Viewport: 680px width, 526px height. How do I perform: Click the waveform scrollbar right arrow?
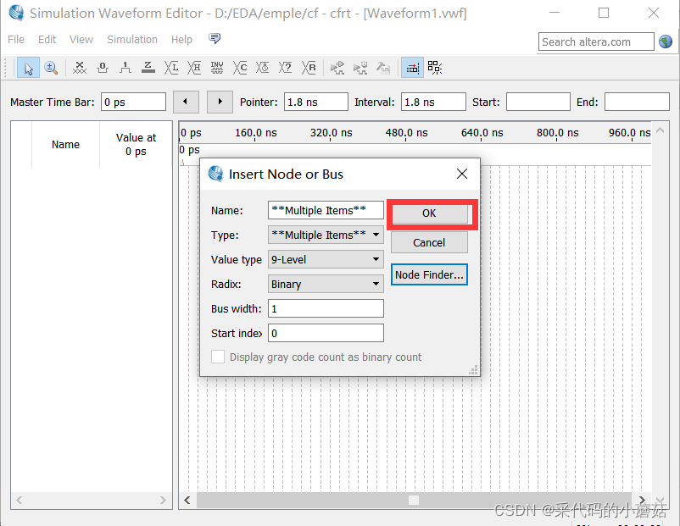642,500
